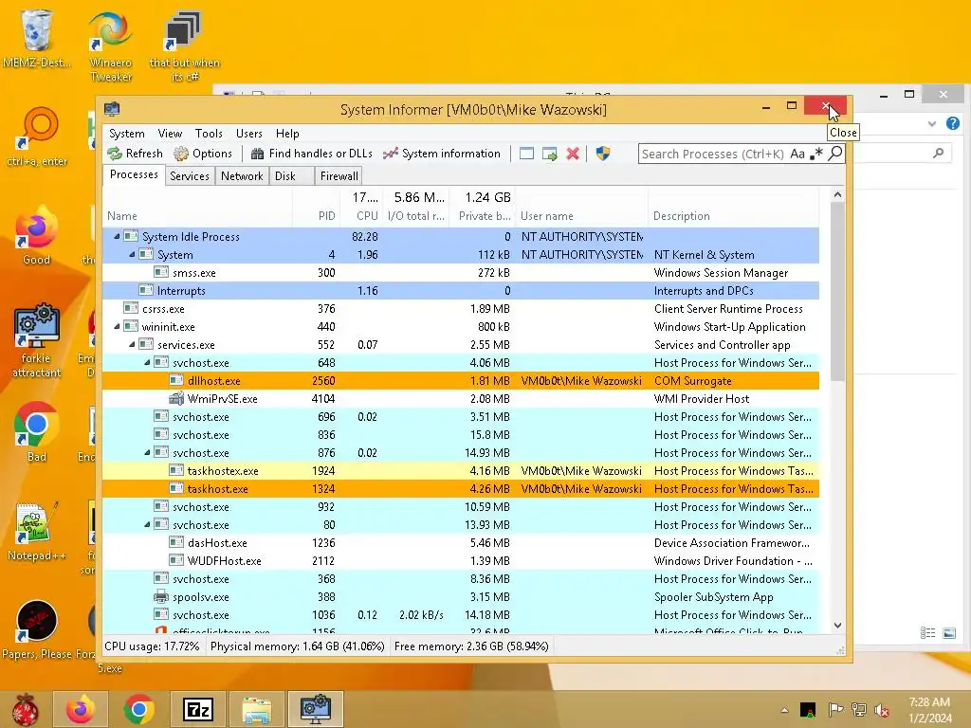The image size is (971, 728).
Task: Click the process list scroll-down arrow
Action: [x=837, y=626]
